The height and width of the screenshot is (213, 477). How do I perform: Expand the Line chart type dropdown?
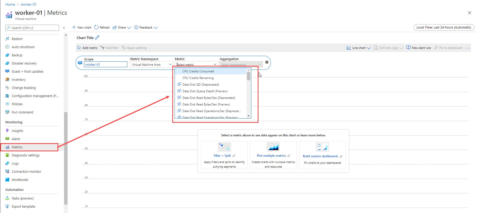coord(369,48)
